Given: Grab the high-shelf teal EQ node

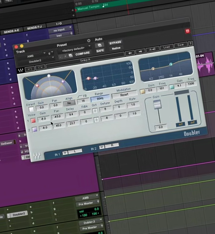Looking at the screenshot, I should 171,64.
